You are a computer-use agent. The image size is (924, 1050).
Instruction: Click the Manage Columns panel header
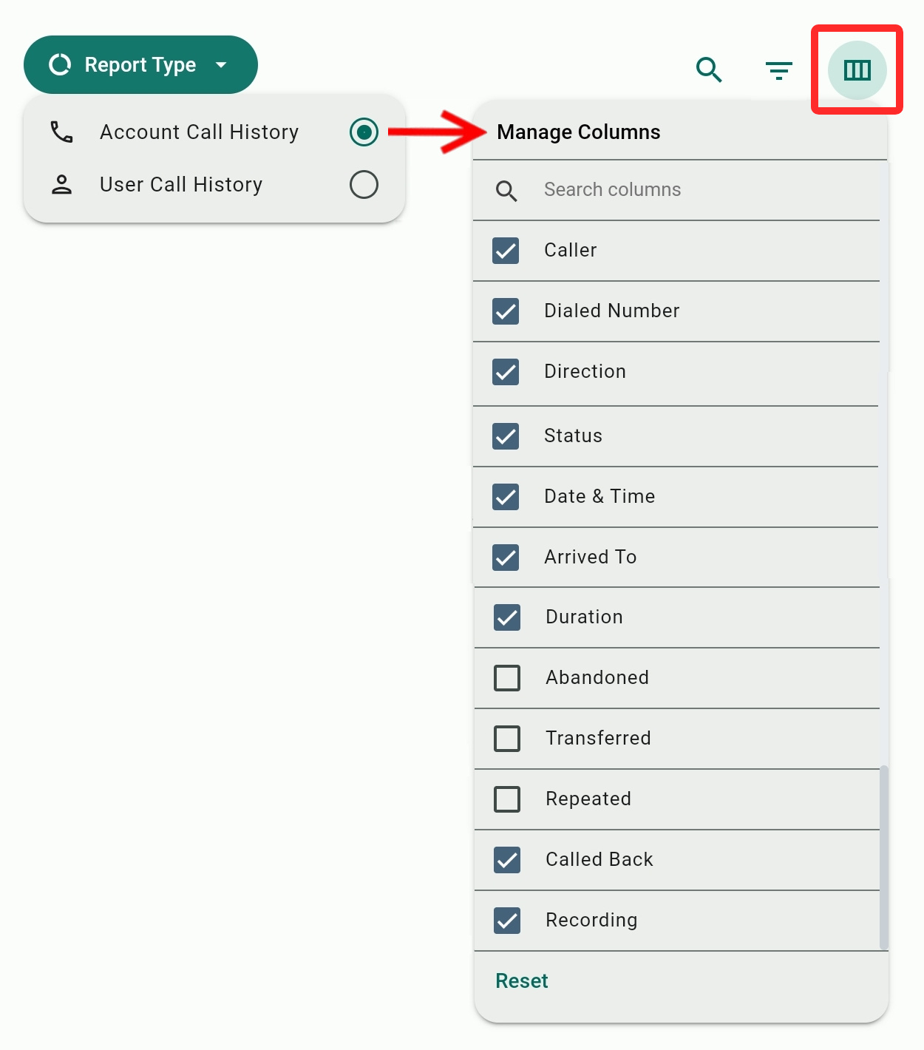tap(579, 132)
